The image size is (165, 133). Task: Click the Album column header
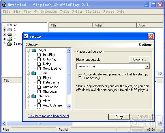pos(150,25)
